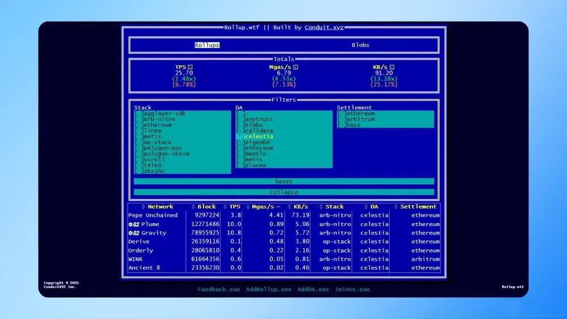Click the G2 badge next to Plume

click(x=134, y=224)
